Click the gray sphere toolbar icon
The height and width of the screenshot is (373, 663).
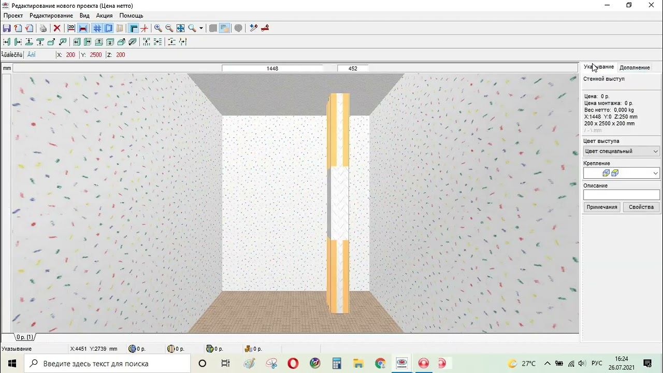click(238, 28)
